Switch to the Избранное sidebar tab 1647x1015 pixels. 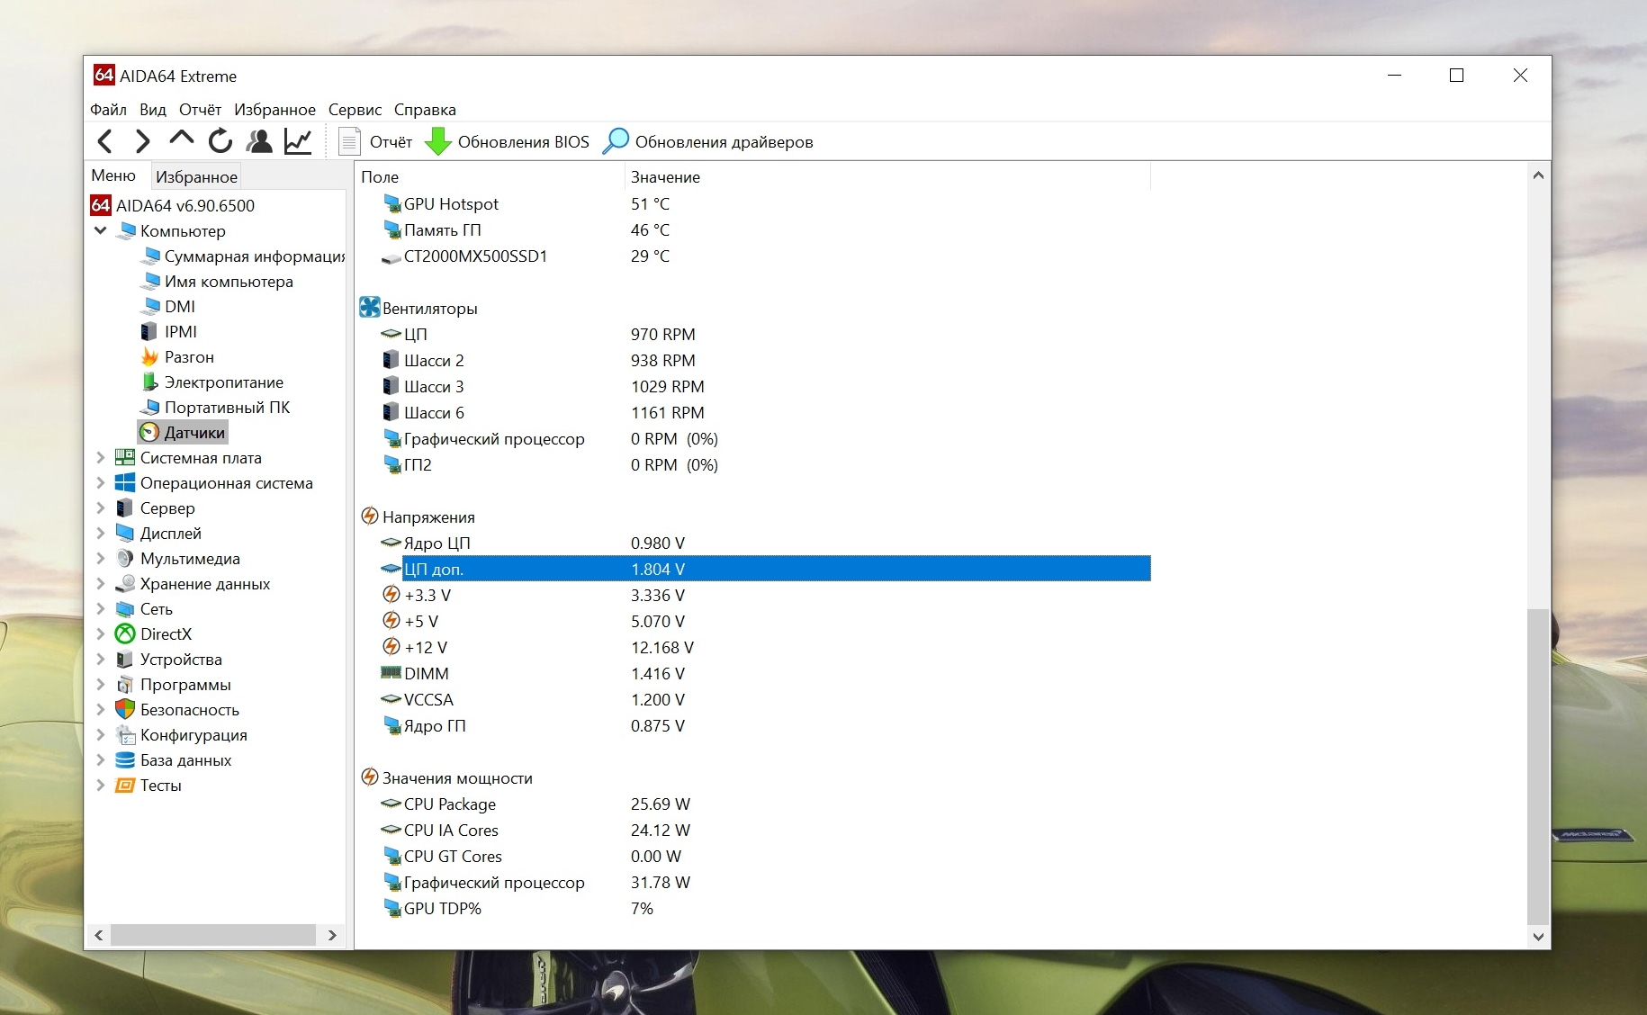coord(196,177)
